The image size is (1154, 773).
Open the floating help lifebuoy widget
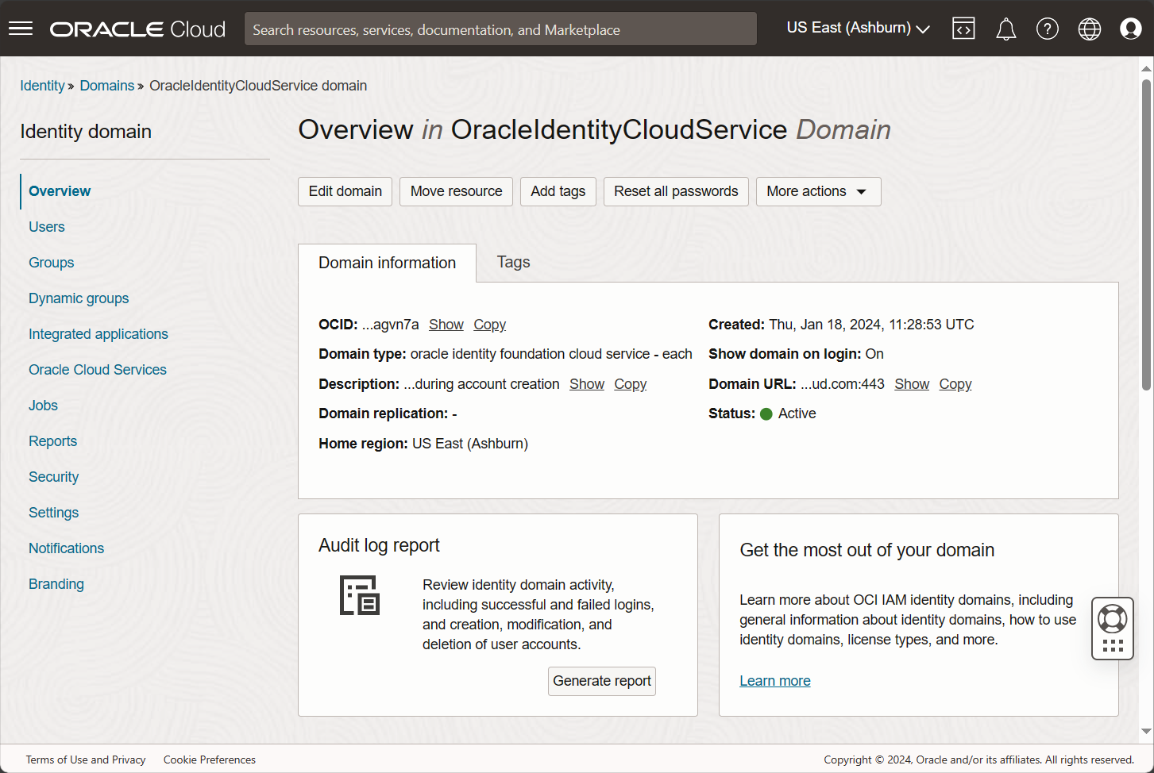point(1112,618)
